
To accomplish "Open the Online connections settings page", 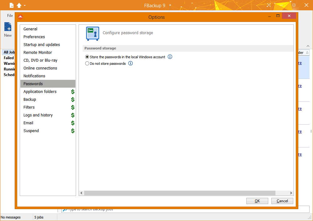I will coord(40,68).
